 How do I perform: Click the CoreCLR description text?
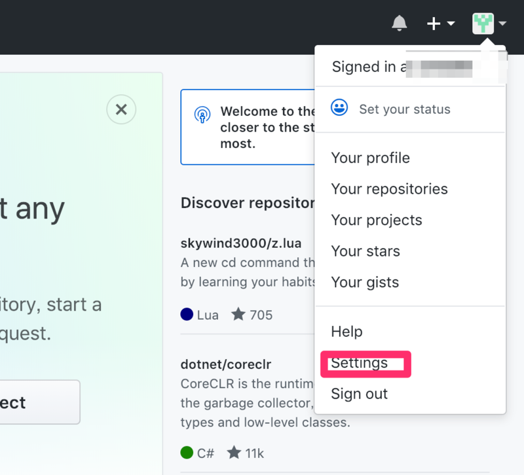tap(265, 403)
